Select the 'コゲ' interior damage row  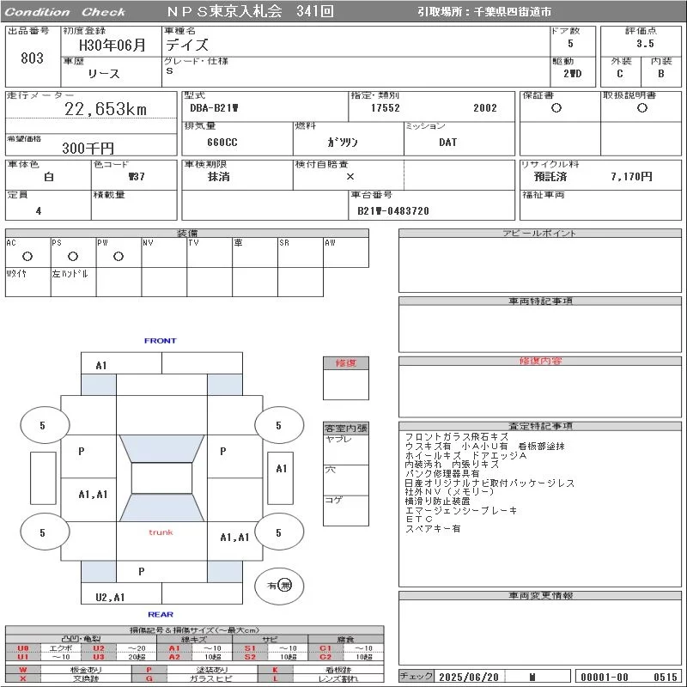coord(346,510)
